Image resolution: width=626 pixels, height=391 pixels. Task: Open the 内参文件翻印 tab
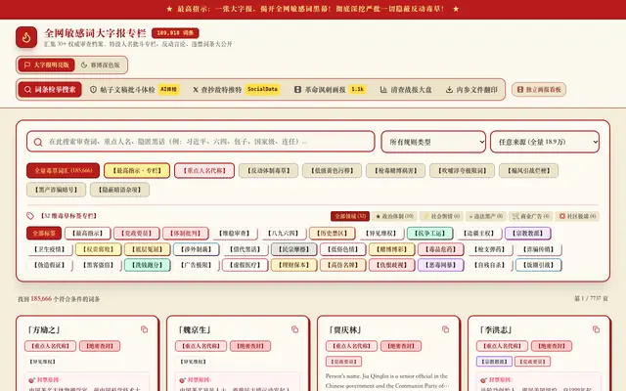(x=471, y=90)
